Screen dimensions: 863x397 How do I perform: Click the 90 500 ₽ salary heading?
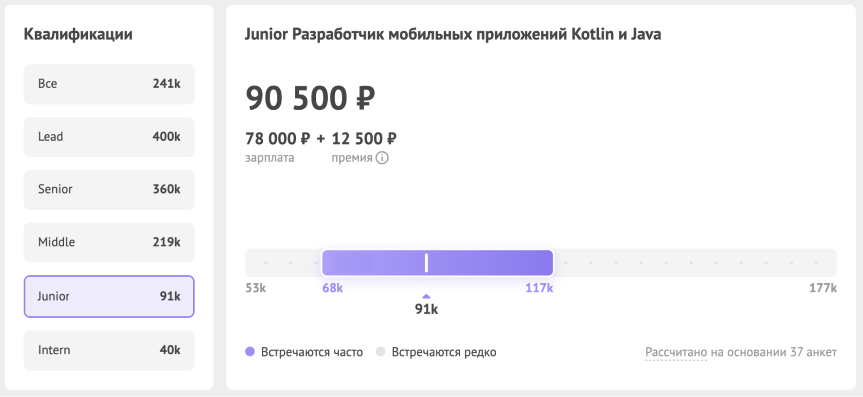click(x=311, y=97)
